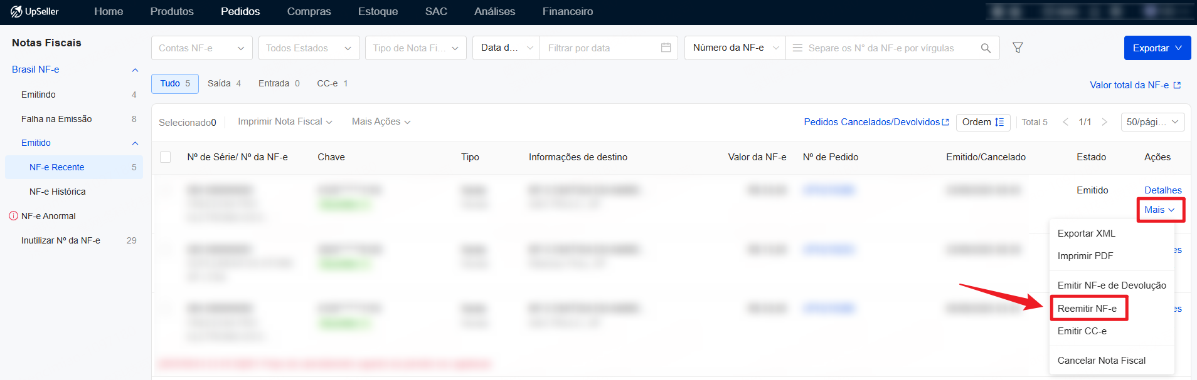Go to previous page arrow
Image resolution: width=1197 pixels, height=380 pixels.
[x=1065, y=122]
